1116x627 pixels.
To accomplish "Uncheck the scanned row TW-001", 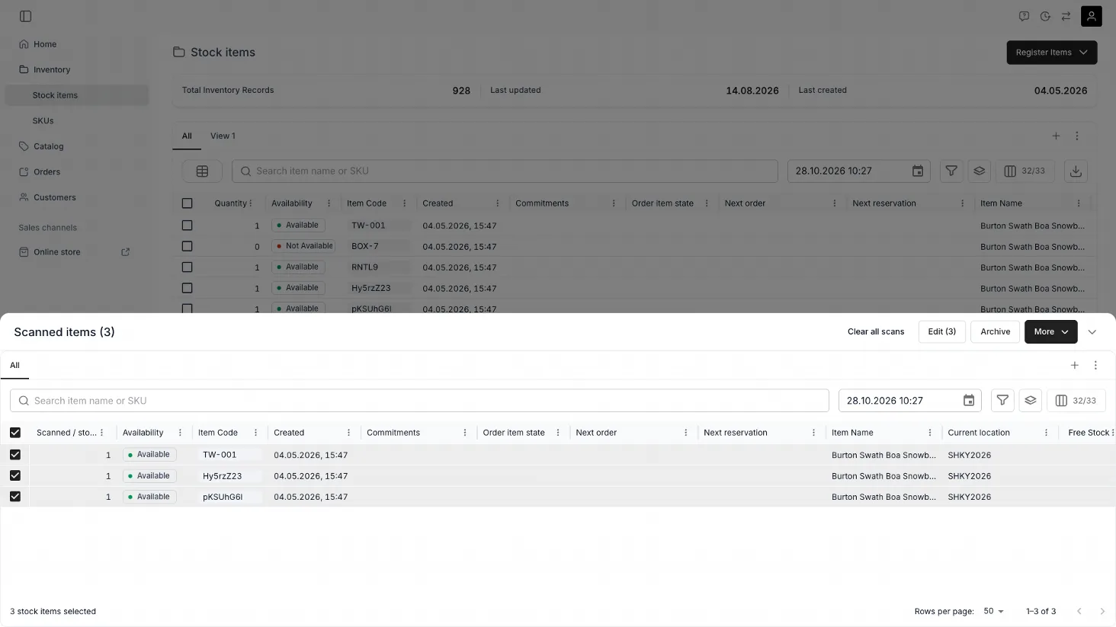I will [15, 455].
